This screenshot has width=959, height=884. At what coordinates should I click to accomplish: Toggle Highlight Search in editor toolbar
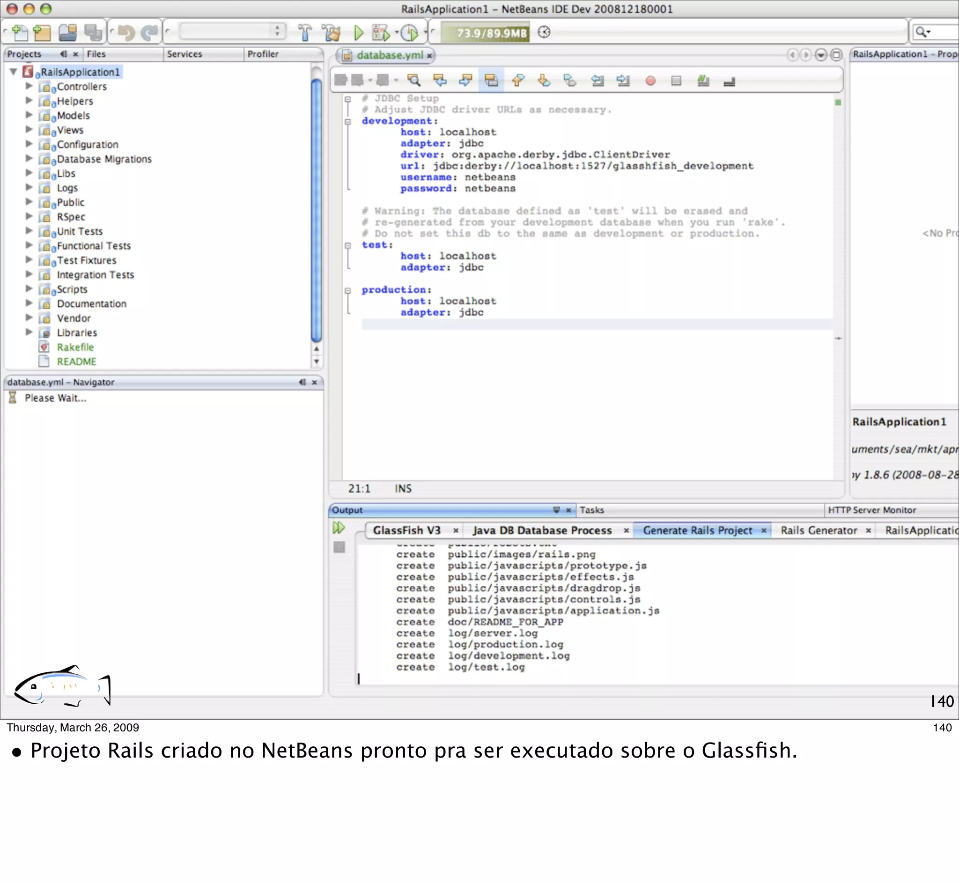tap(491, 81)
